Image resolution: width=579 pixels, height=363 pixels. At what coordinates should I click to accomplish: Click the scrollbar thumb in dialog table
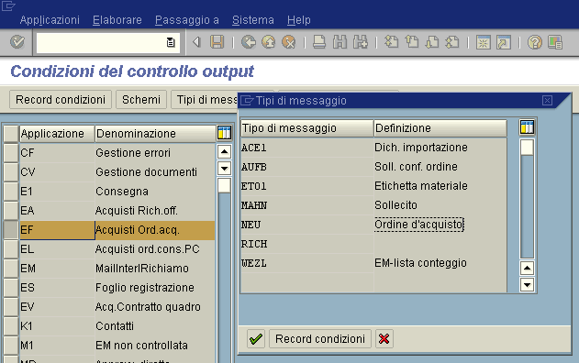click(527, 148)
